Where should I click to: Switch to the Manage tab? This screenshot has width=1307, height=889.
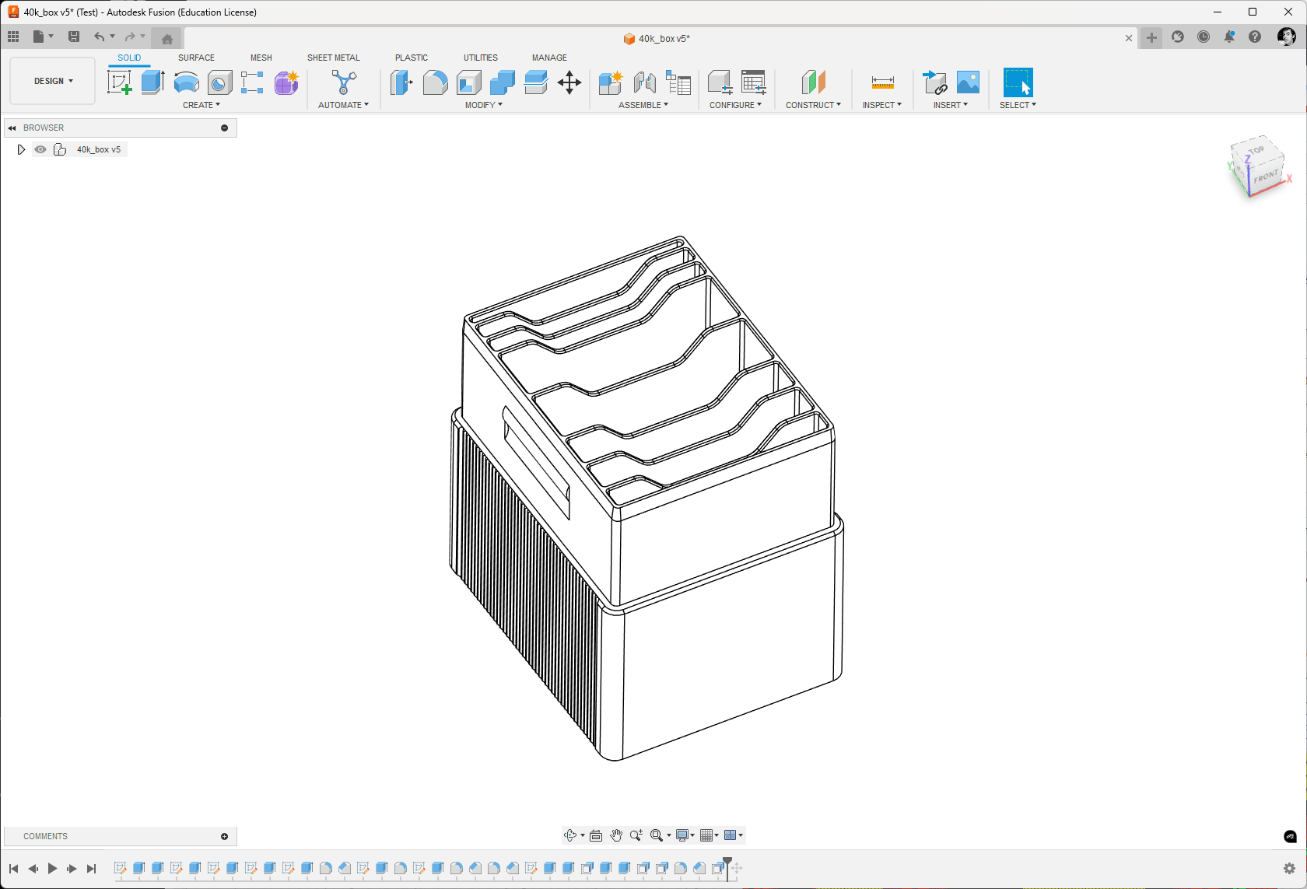(549, 58)
